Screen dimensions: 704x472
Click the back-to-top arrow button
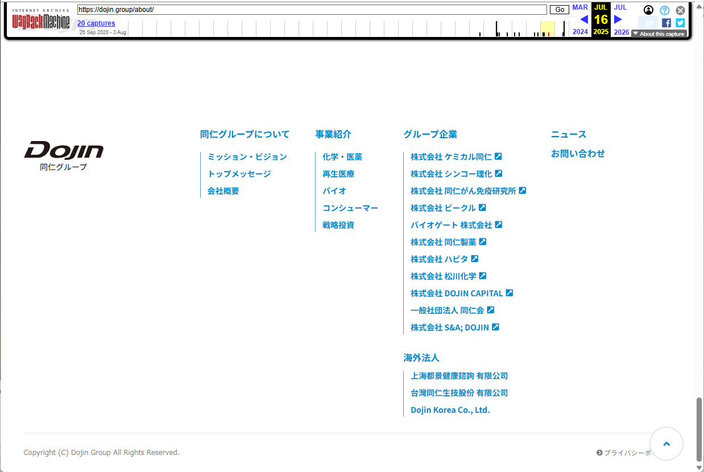666,444
